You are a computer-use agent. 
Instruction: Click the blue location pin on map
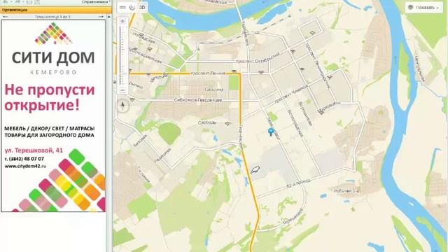[271, 132]
